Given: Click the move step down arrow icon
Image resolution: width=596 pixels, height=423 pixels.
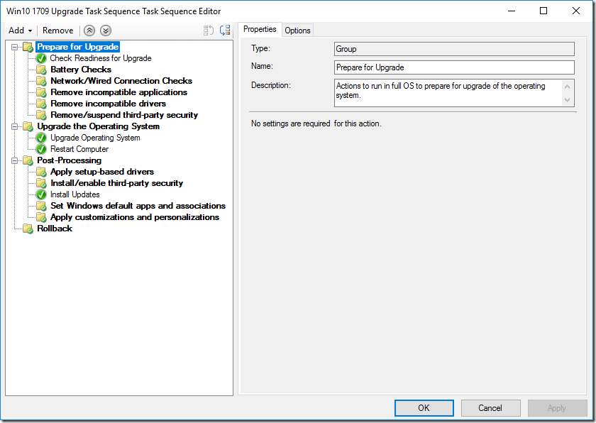Looking at the screenshot, I should coord(106,31).
